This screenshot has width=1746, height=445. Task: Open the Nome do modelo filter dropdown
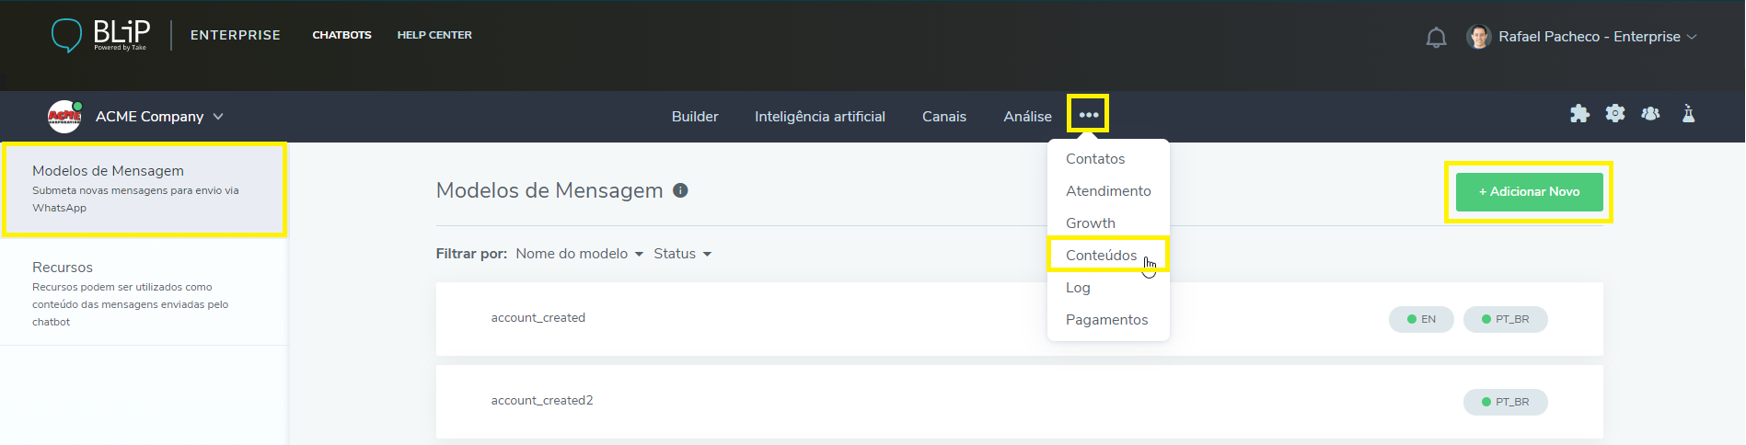(579, 254)
